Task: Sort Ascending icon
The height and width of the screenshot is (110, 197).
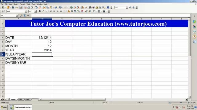Action: pyautogui.click(x=74, y=7)
